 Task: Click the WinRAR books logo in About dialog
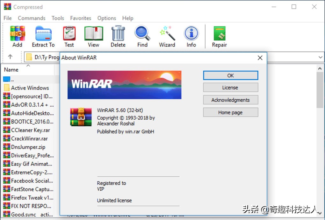tap(81, 117)
